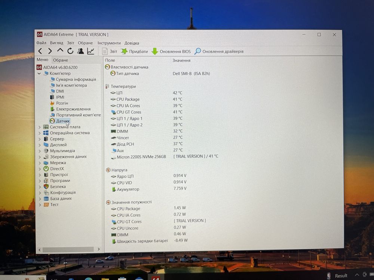Select AIDA64 v6.80.6200 root item

tap(57, 67)
